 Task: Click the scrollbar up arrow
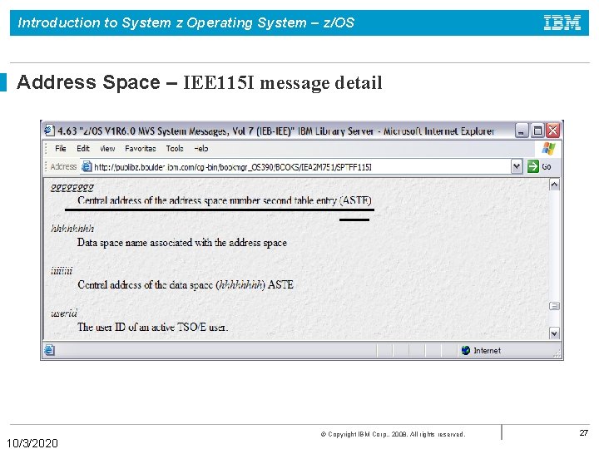click(554, 185)
